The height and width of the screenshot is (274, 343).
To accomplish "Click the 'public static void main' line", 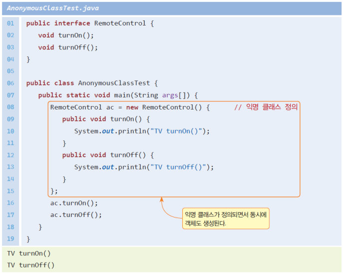I will coord(118,95).
